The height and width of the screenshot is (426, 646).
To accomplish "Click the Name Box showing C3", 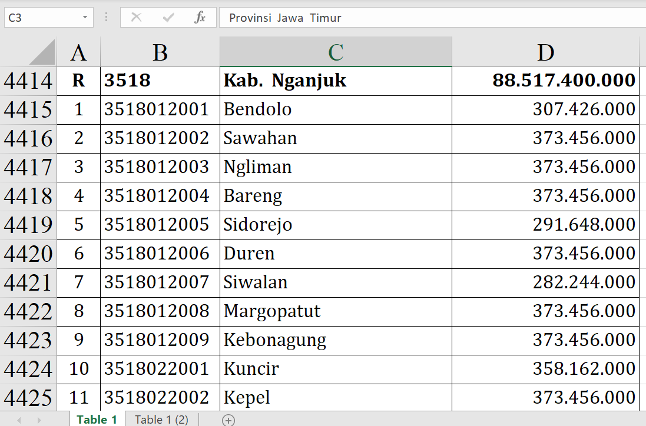I will pos(41,18).
